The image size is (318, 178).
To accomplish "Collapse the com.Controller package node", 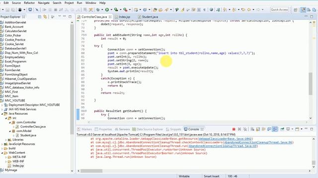I will click(x=10, y=122).
